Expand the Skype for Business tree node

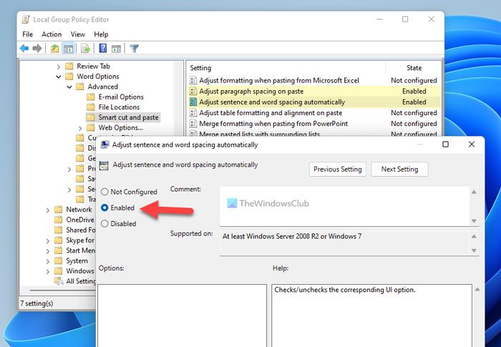click(x=48, y=240)
